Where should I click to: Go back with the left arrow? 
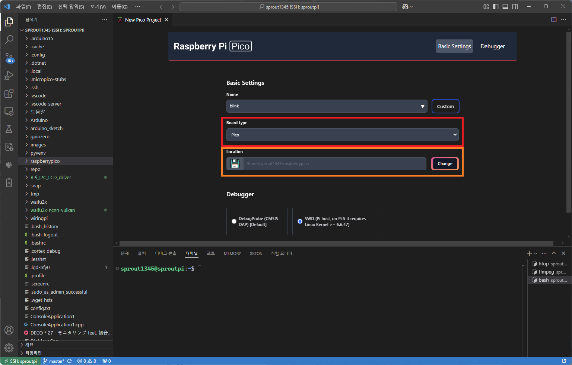(162, 7)
